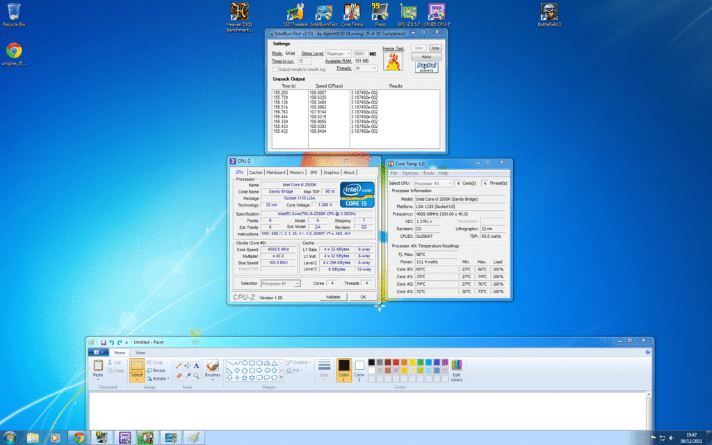Click OK in CPU-Z
712x445 pixels.
pos(363,297)
